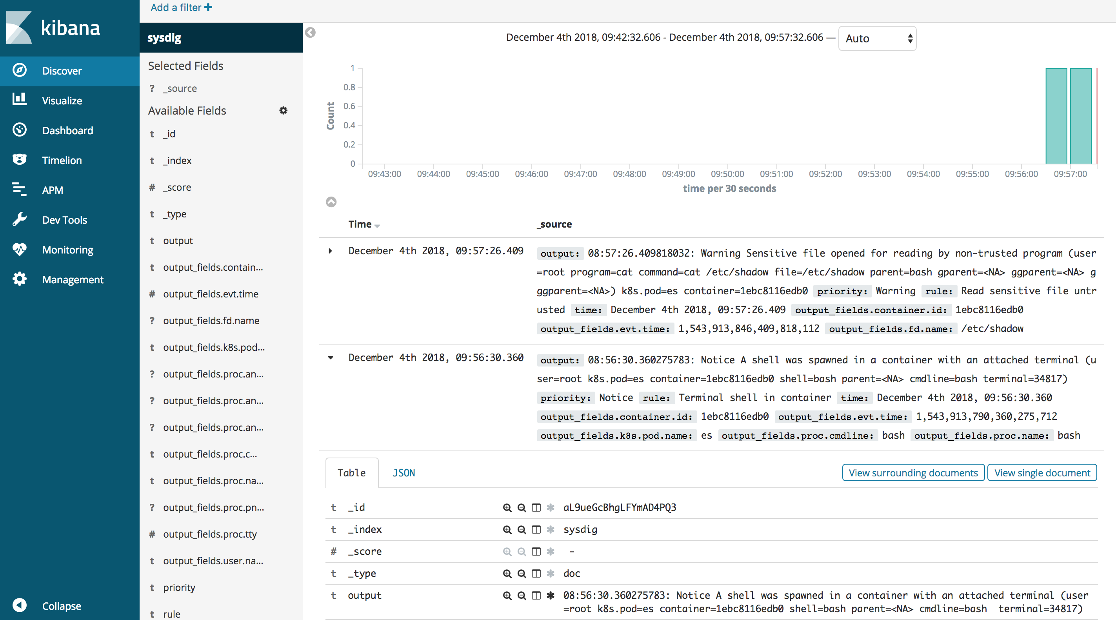Filter for output field exists asterisk

click(551, 595)
